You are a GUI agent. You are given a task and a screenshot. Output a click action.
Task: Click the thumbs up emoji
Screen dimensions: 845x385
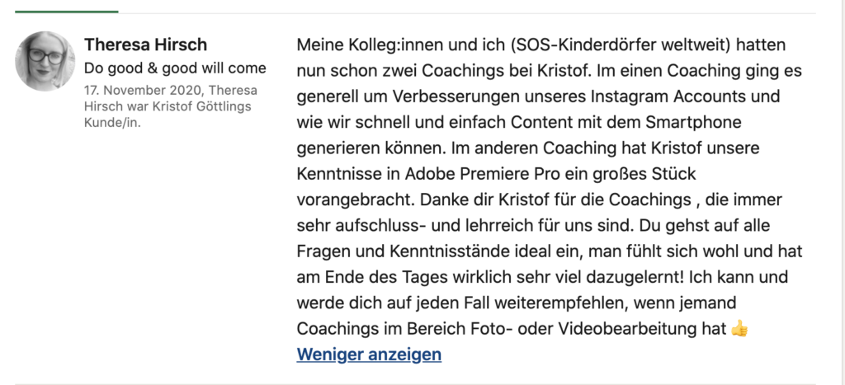[740, 328]
